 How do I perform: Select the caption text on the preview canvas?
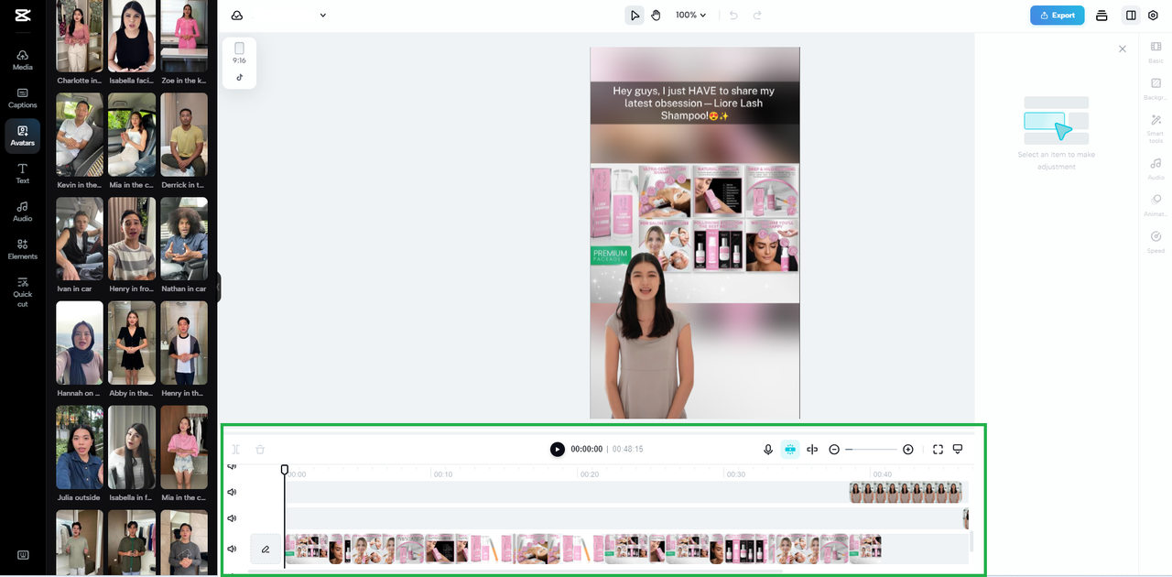694,103
